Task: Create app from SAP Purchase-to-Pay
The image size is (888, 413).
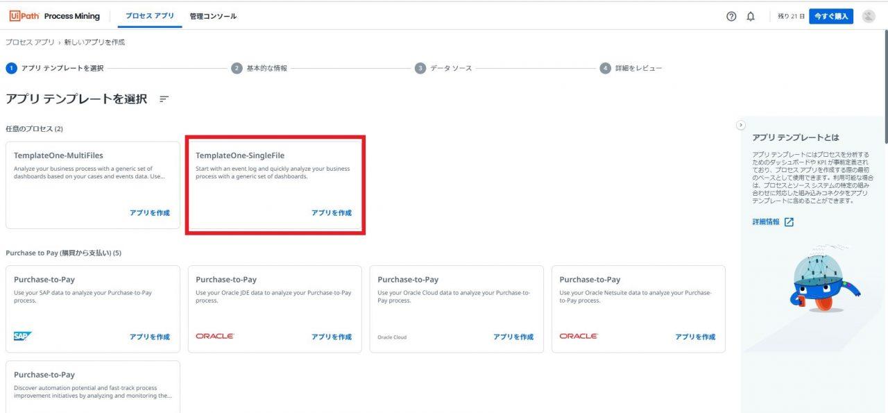Action: pos(150,337)
